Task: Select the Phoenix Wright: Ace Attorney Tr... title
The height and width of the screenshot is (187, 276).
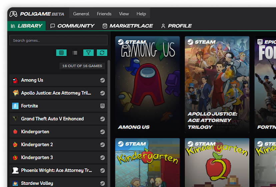Action: click(56, 170)
